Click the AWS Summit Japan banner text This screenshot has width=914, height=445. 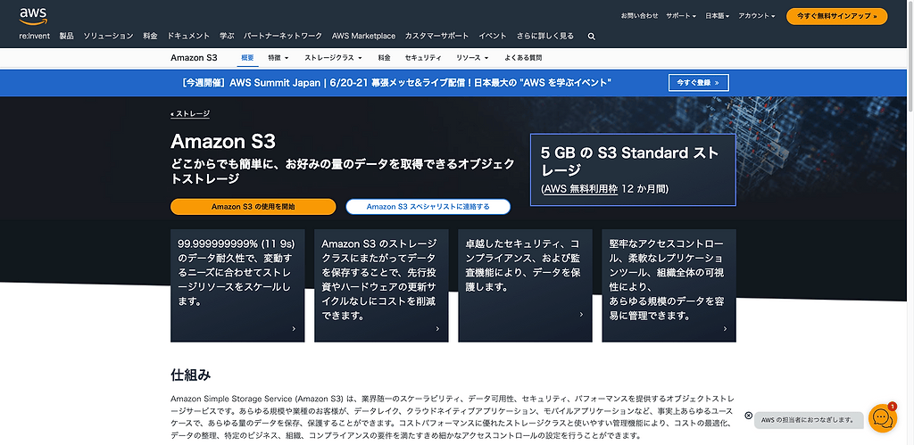click(x=396, y=83)
